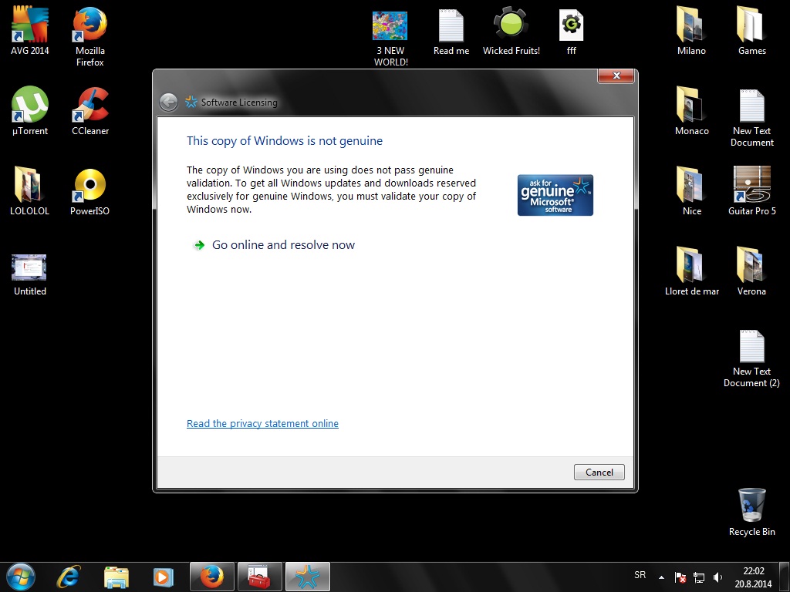Select the Milano folder
This screenshot has width=790, height=592.
(691, 30)
